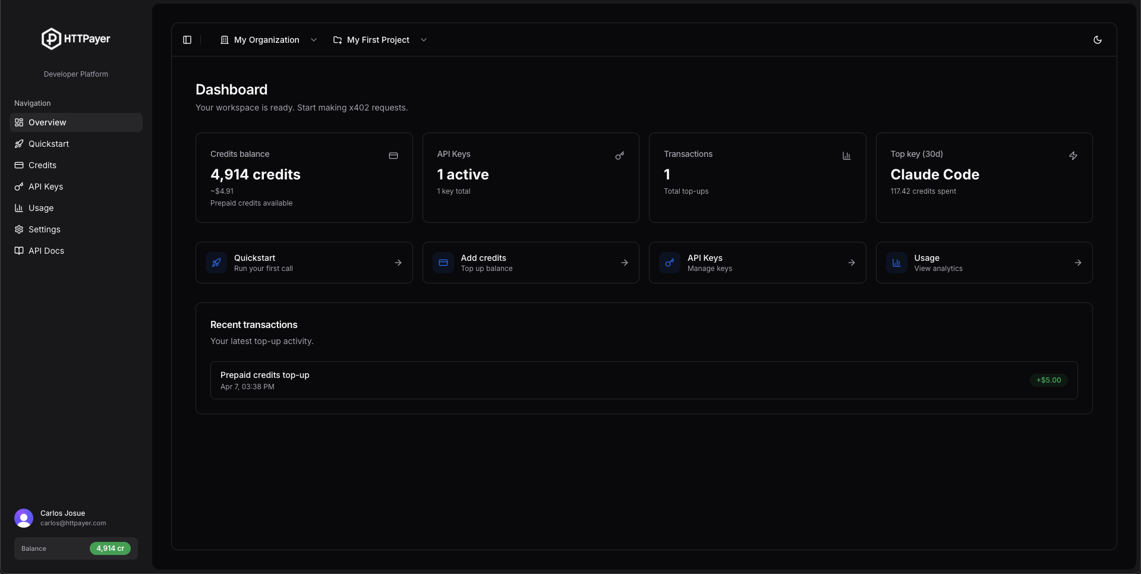
Task: Open API Keys via the key icon in sidebar
Action: click(19, 187)
